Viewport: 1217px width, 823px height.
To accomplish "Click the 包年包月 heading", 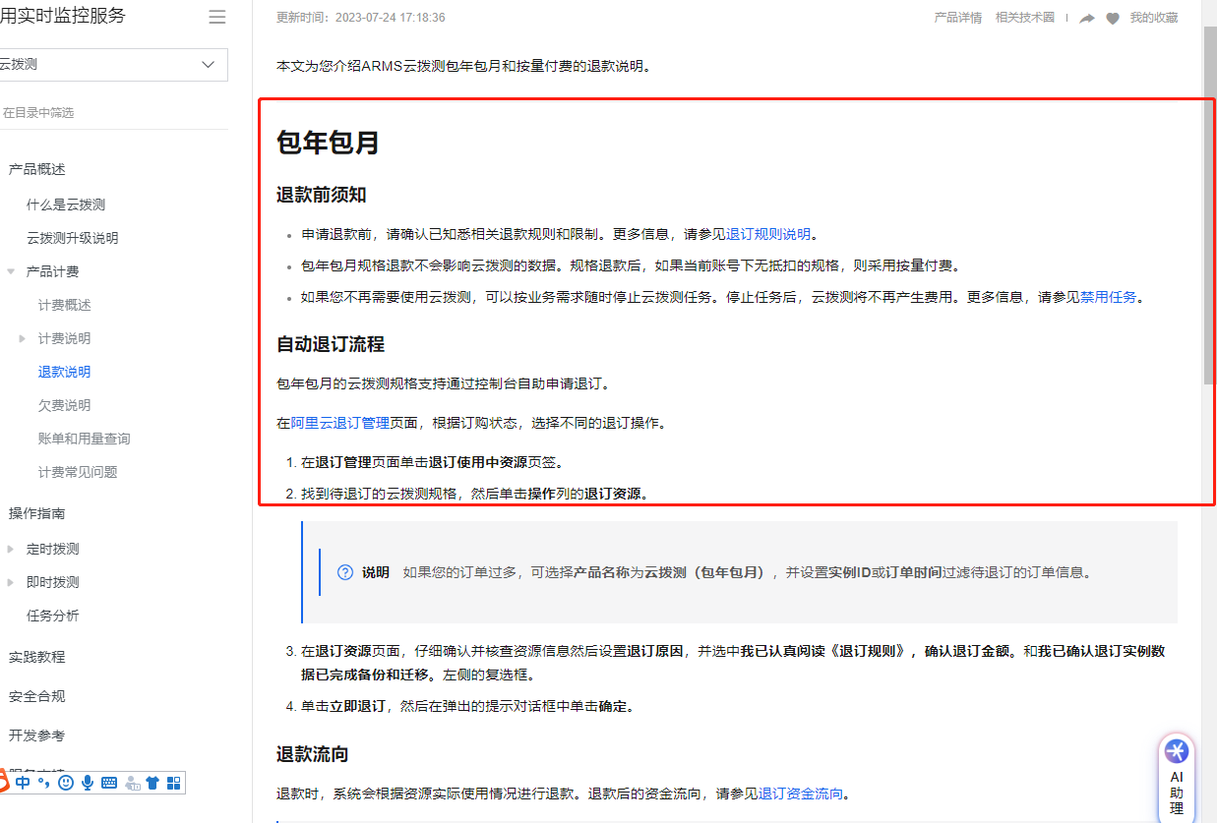I will coord(328,143).
